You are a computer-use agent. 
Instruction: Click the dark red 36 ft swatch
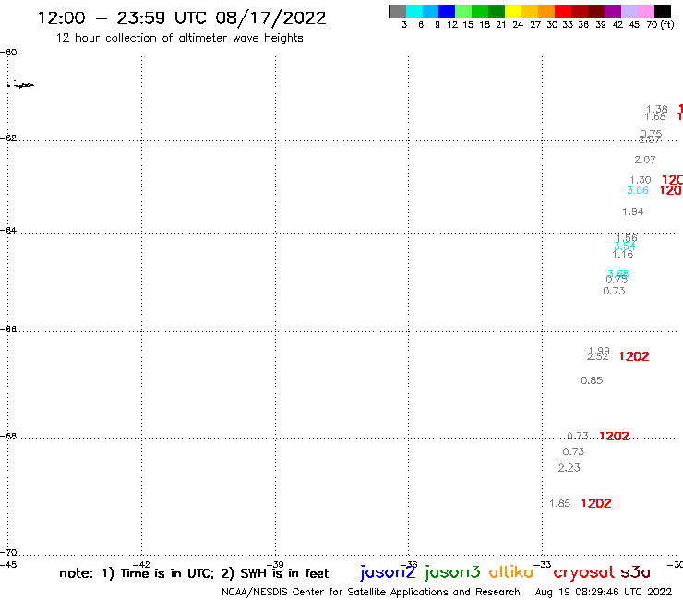(x=580, y=11)
